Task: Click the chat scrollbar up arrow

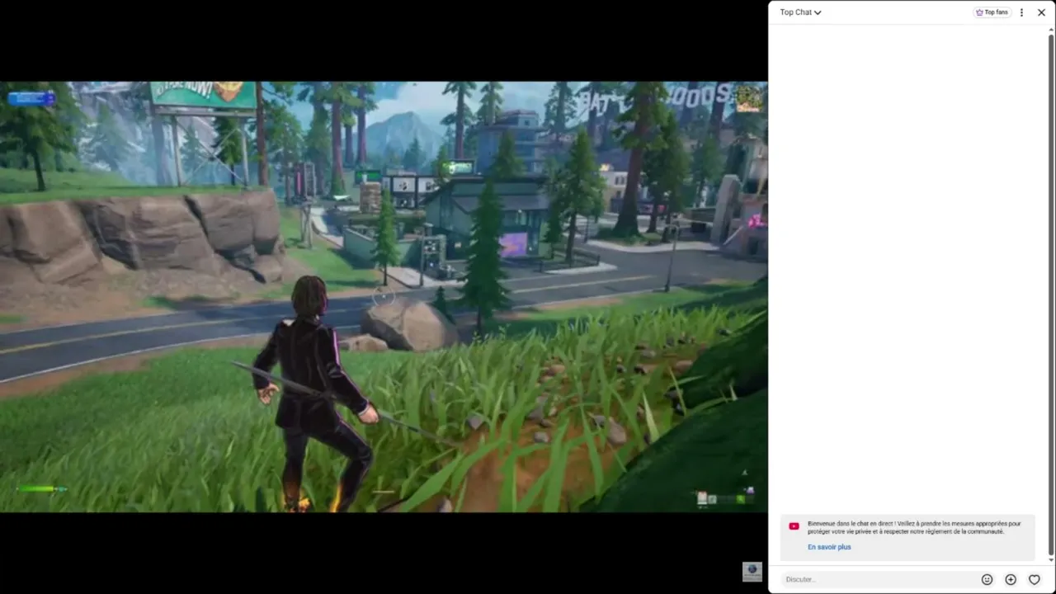Action: [x=1051, y=31]
